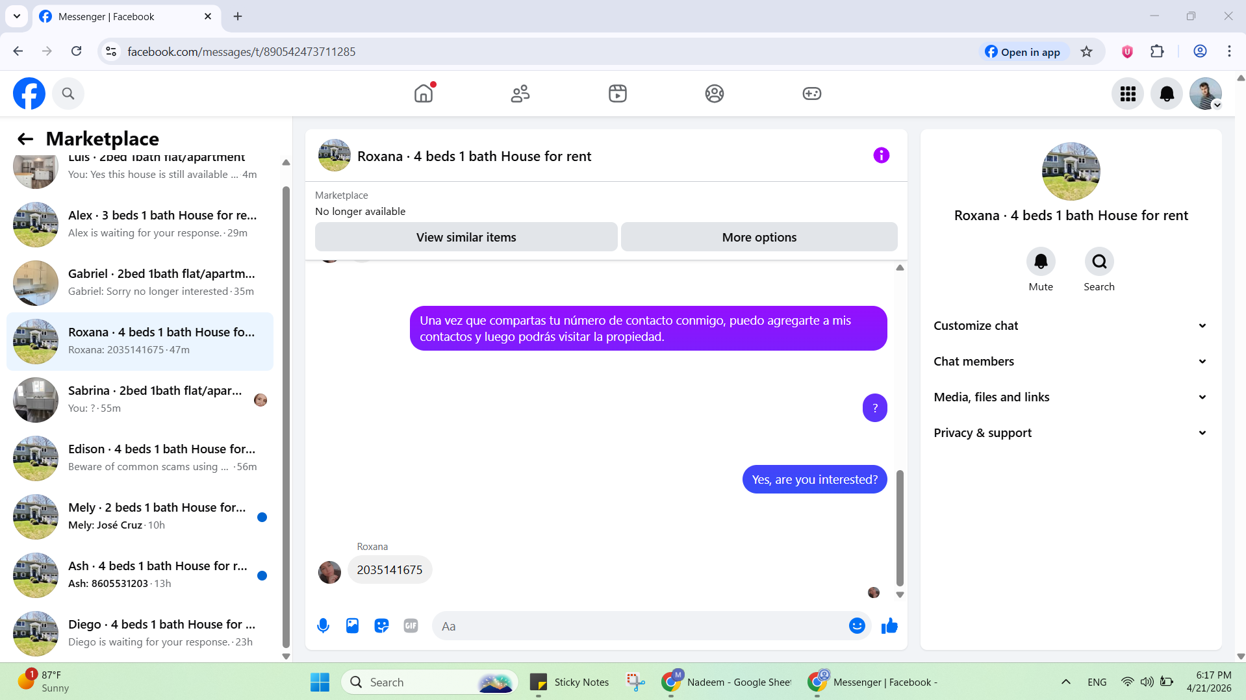The image size is (1246, 700).
Task: Click the conversations list scrollbar
Action: pyautogui.click(x=286, y=417)
